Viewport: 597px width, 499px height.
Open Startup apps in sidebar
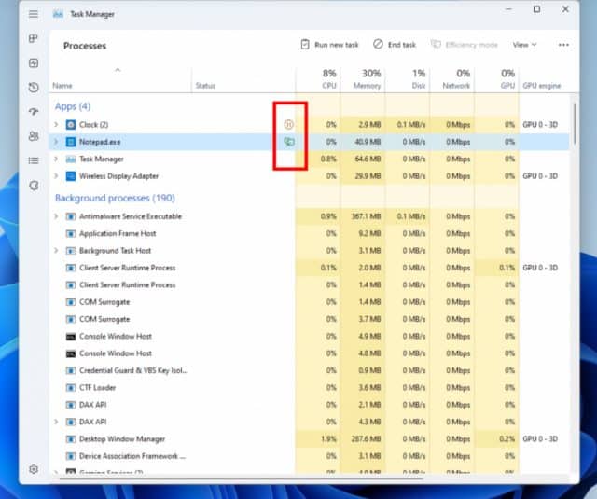click(x=34, y=112)
